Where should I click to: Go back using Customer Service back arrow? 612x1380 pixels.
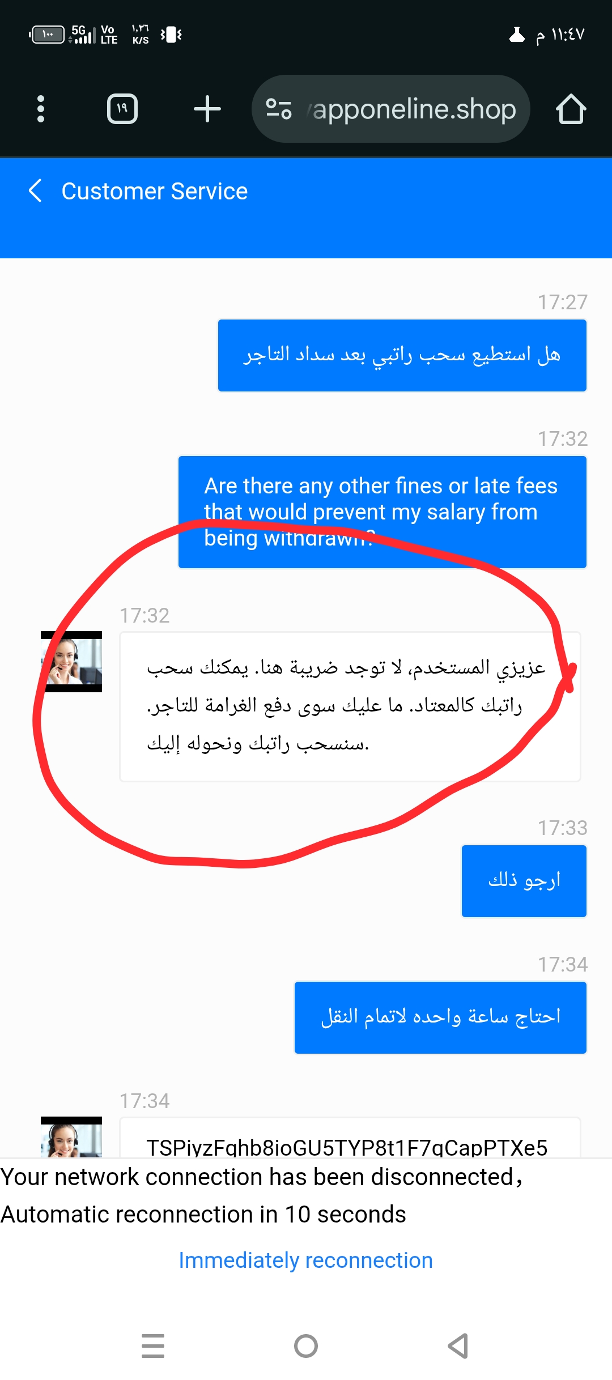coord(35,191)
